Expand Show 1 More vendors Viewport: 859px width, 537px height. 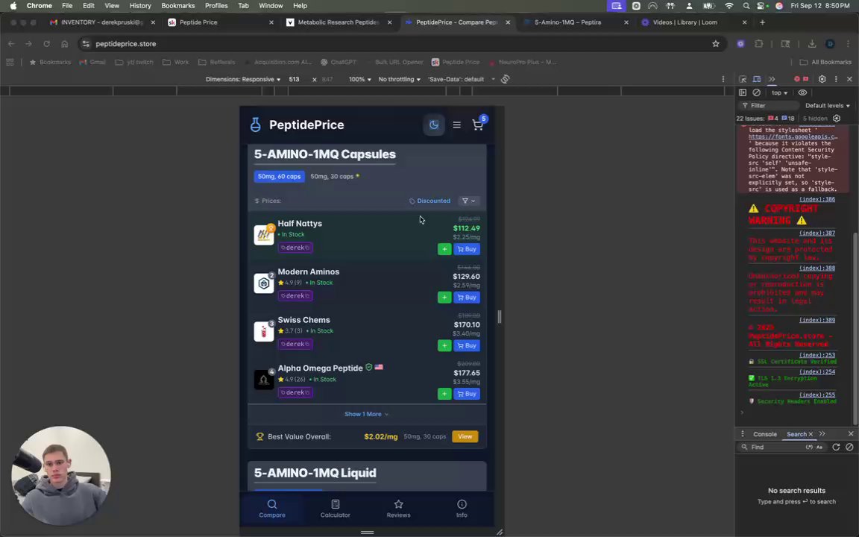click(x=367, y=414)
